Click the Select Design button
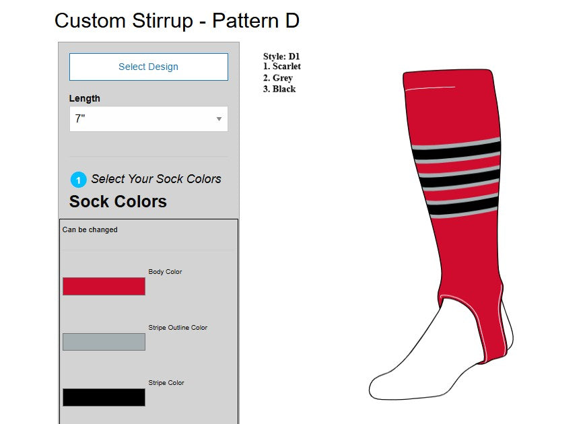This screenshot has height=424, width=583. coord(148,67)
